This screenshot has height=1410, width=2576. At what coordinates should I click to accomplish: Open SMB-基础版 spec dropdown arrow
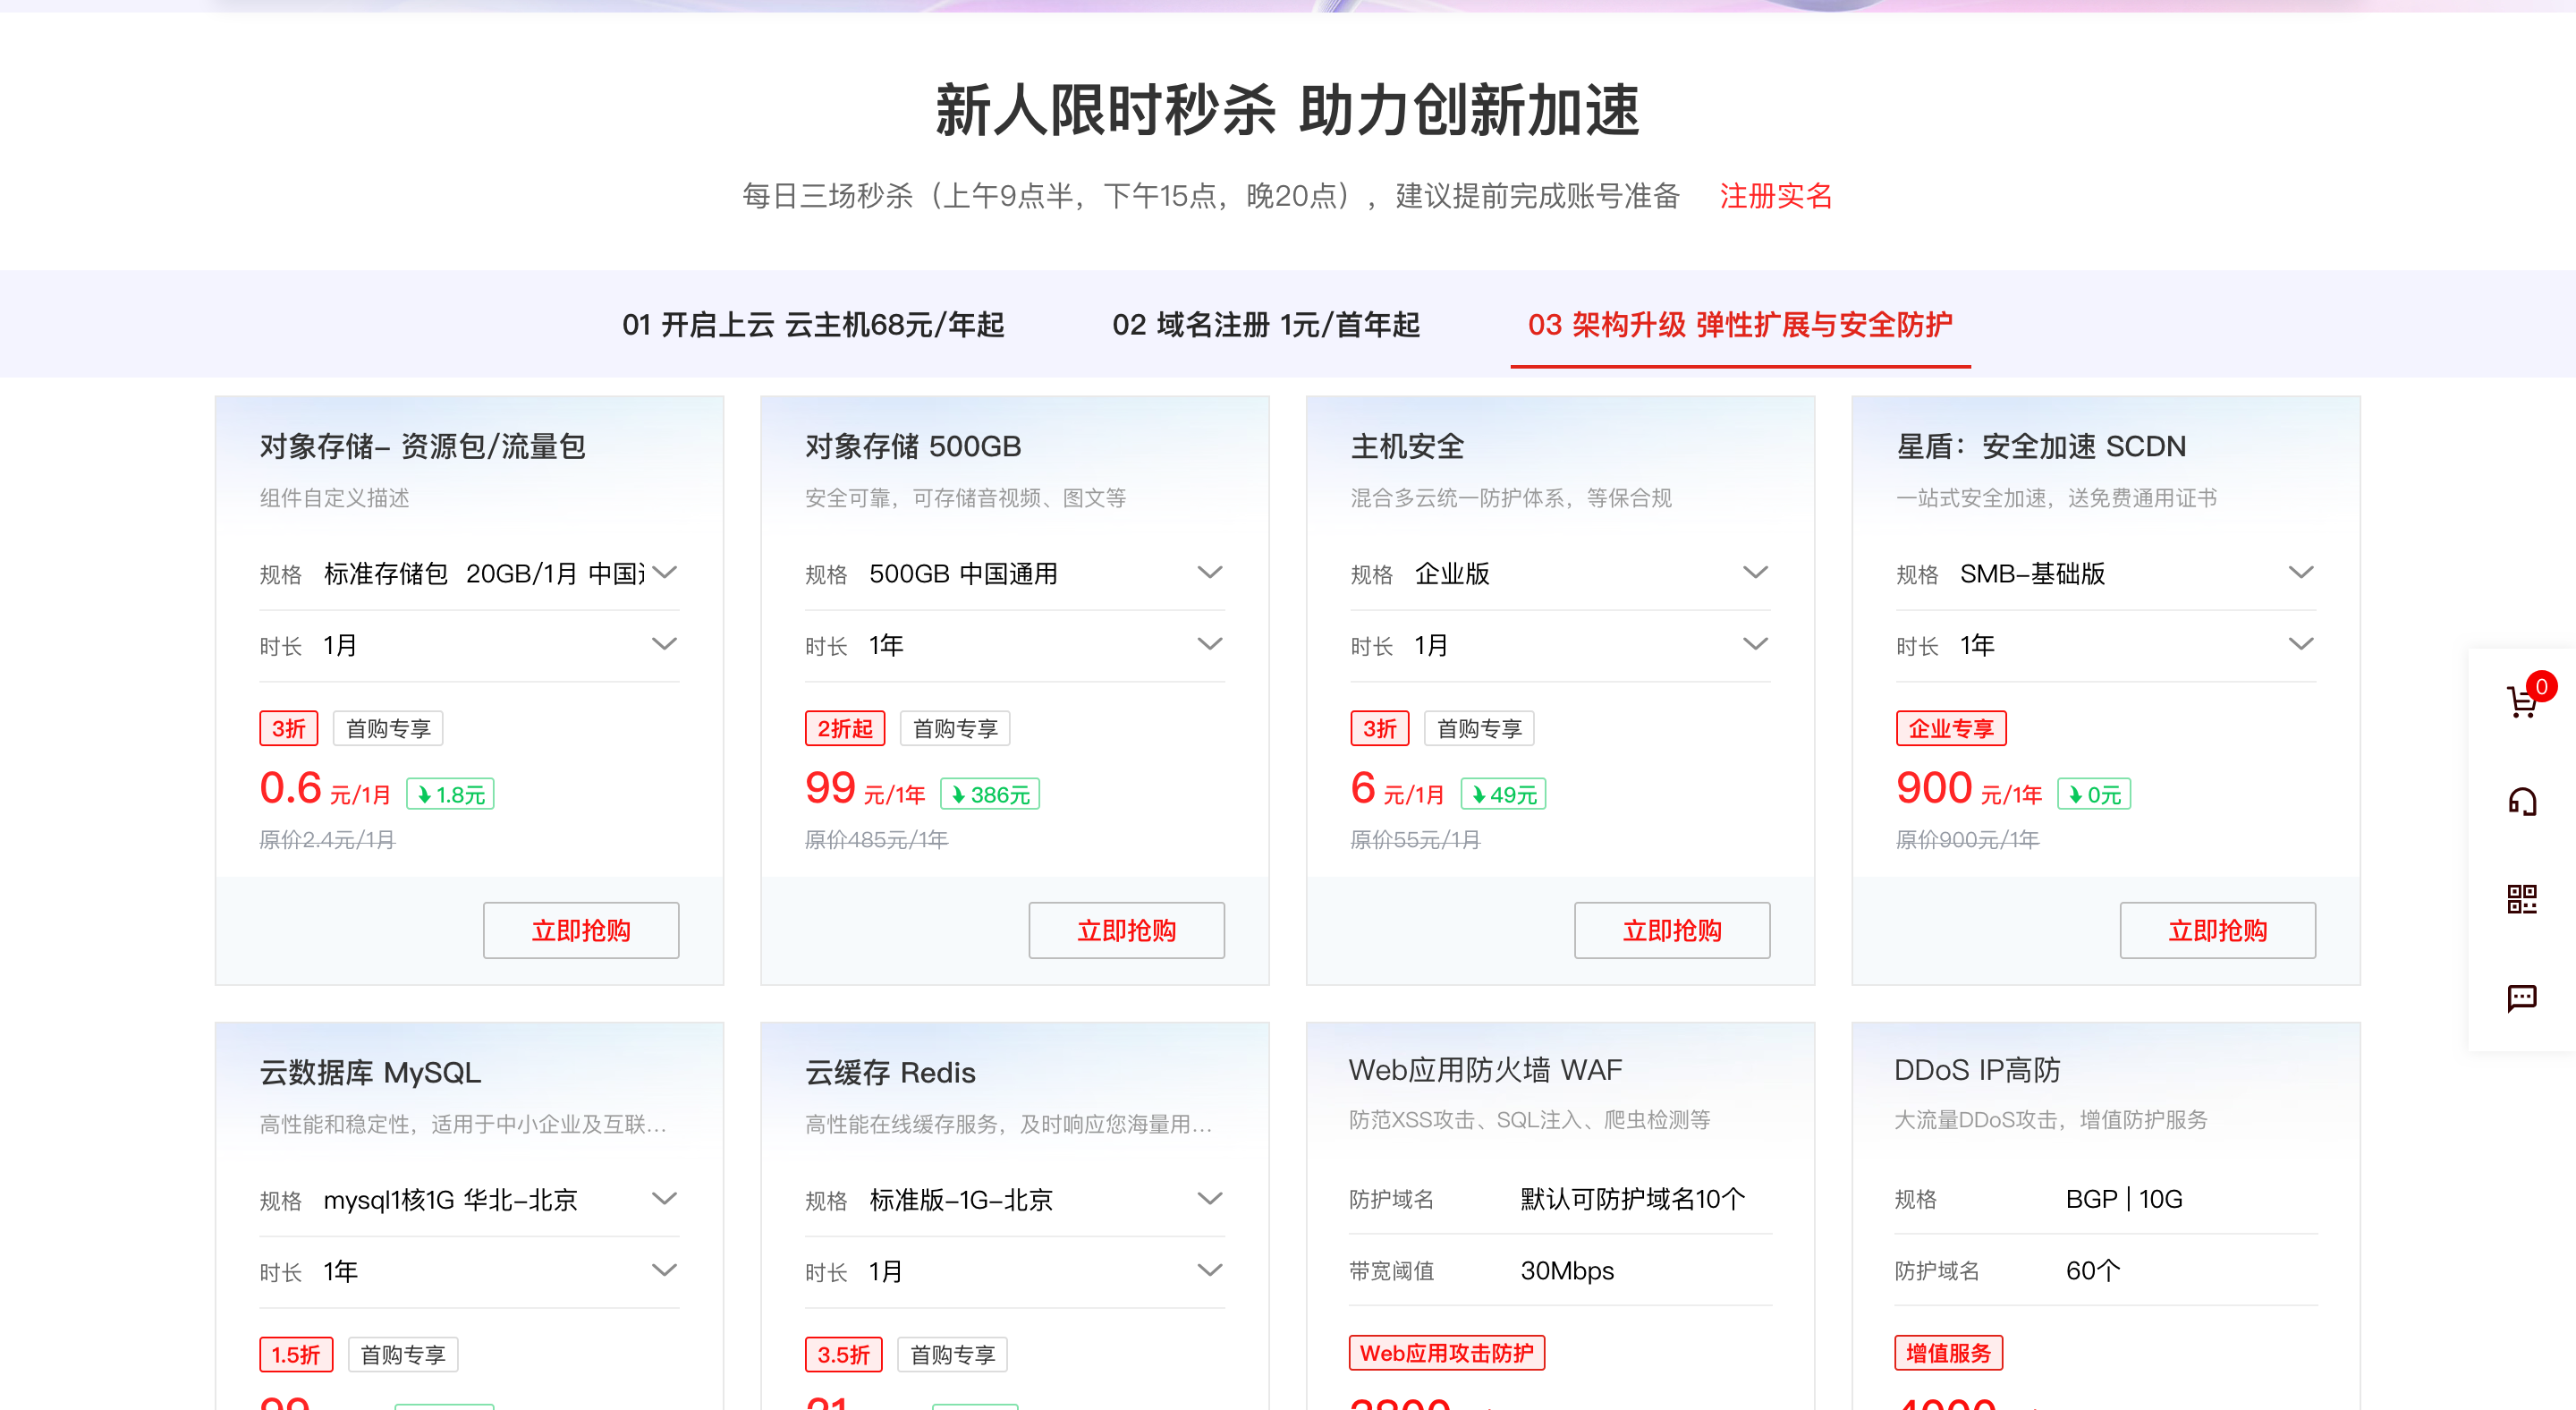point(2301,573)
